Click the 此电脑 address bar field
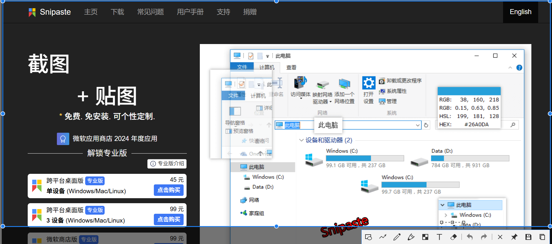This screenshot has height=244, width=552. (348, 125)
